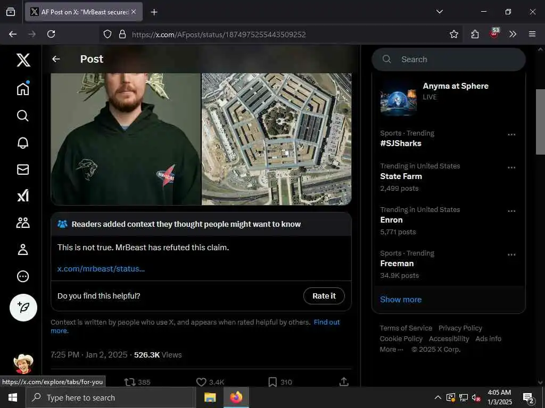
Task: Open the MrBeast hoodie photo
Action: 126,139
